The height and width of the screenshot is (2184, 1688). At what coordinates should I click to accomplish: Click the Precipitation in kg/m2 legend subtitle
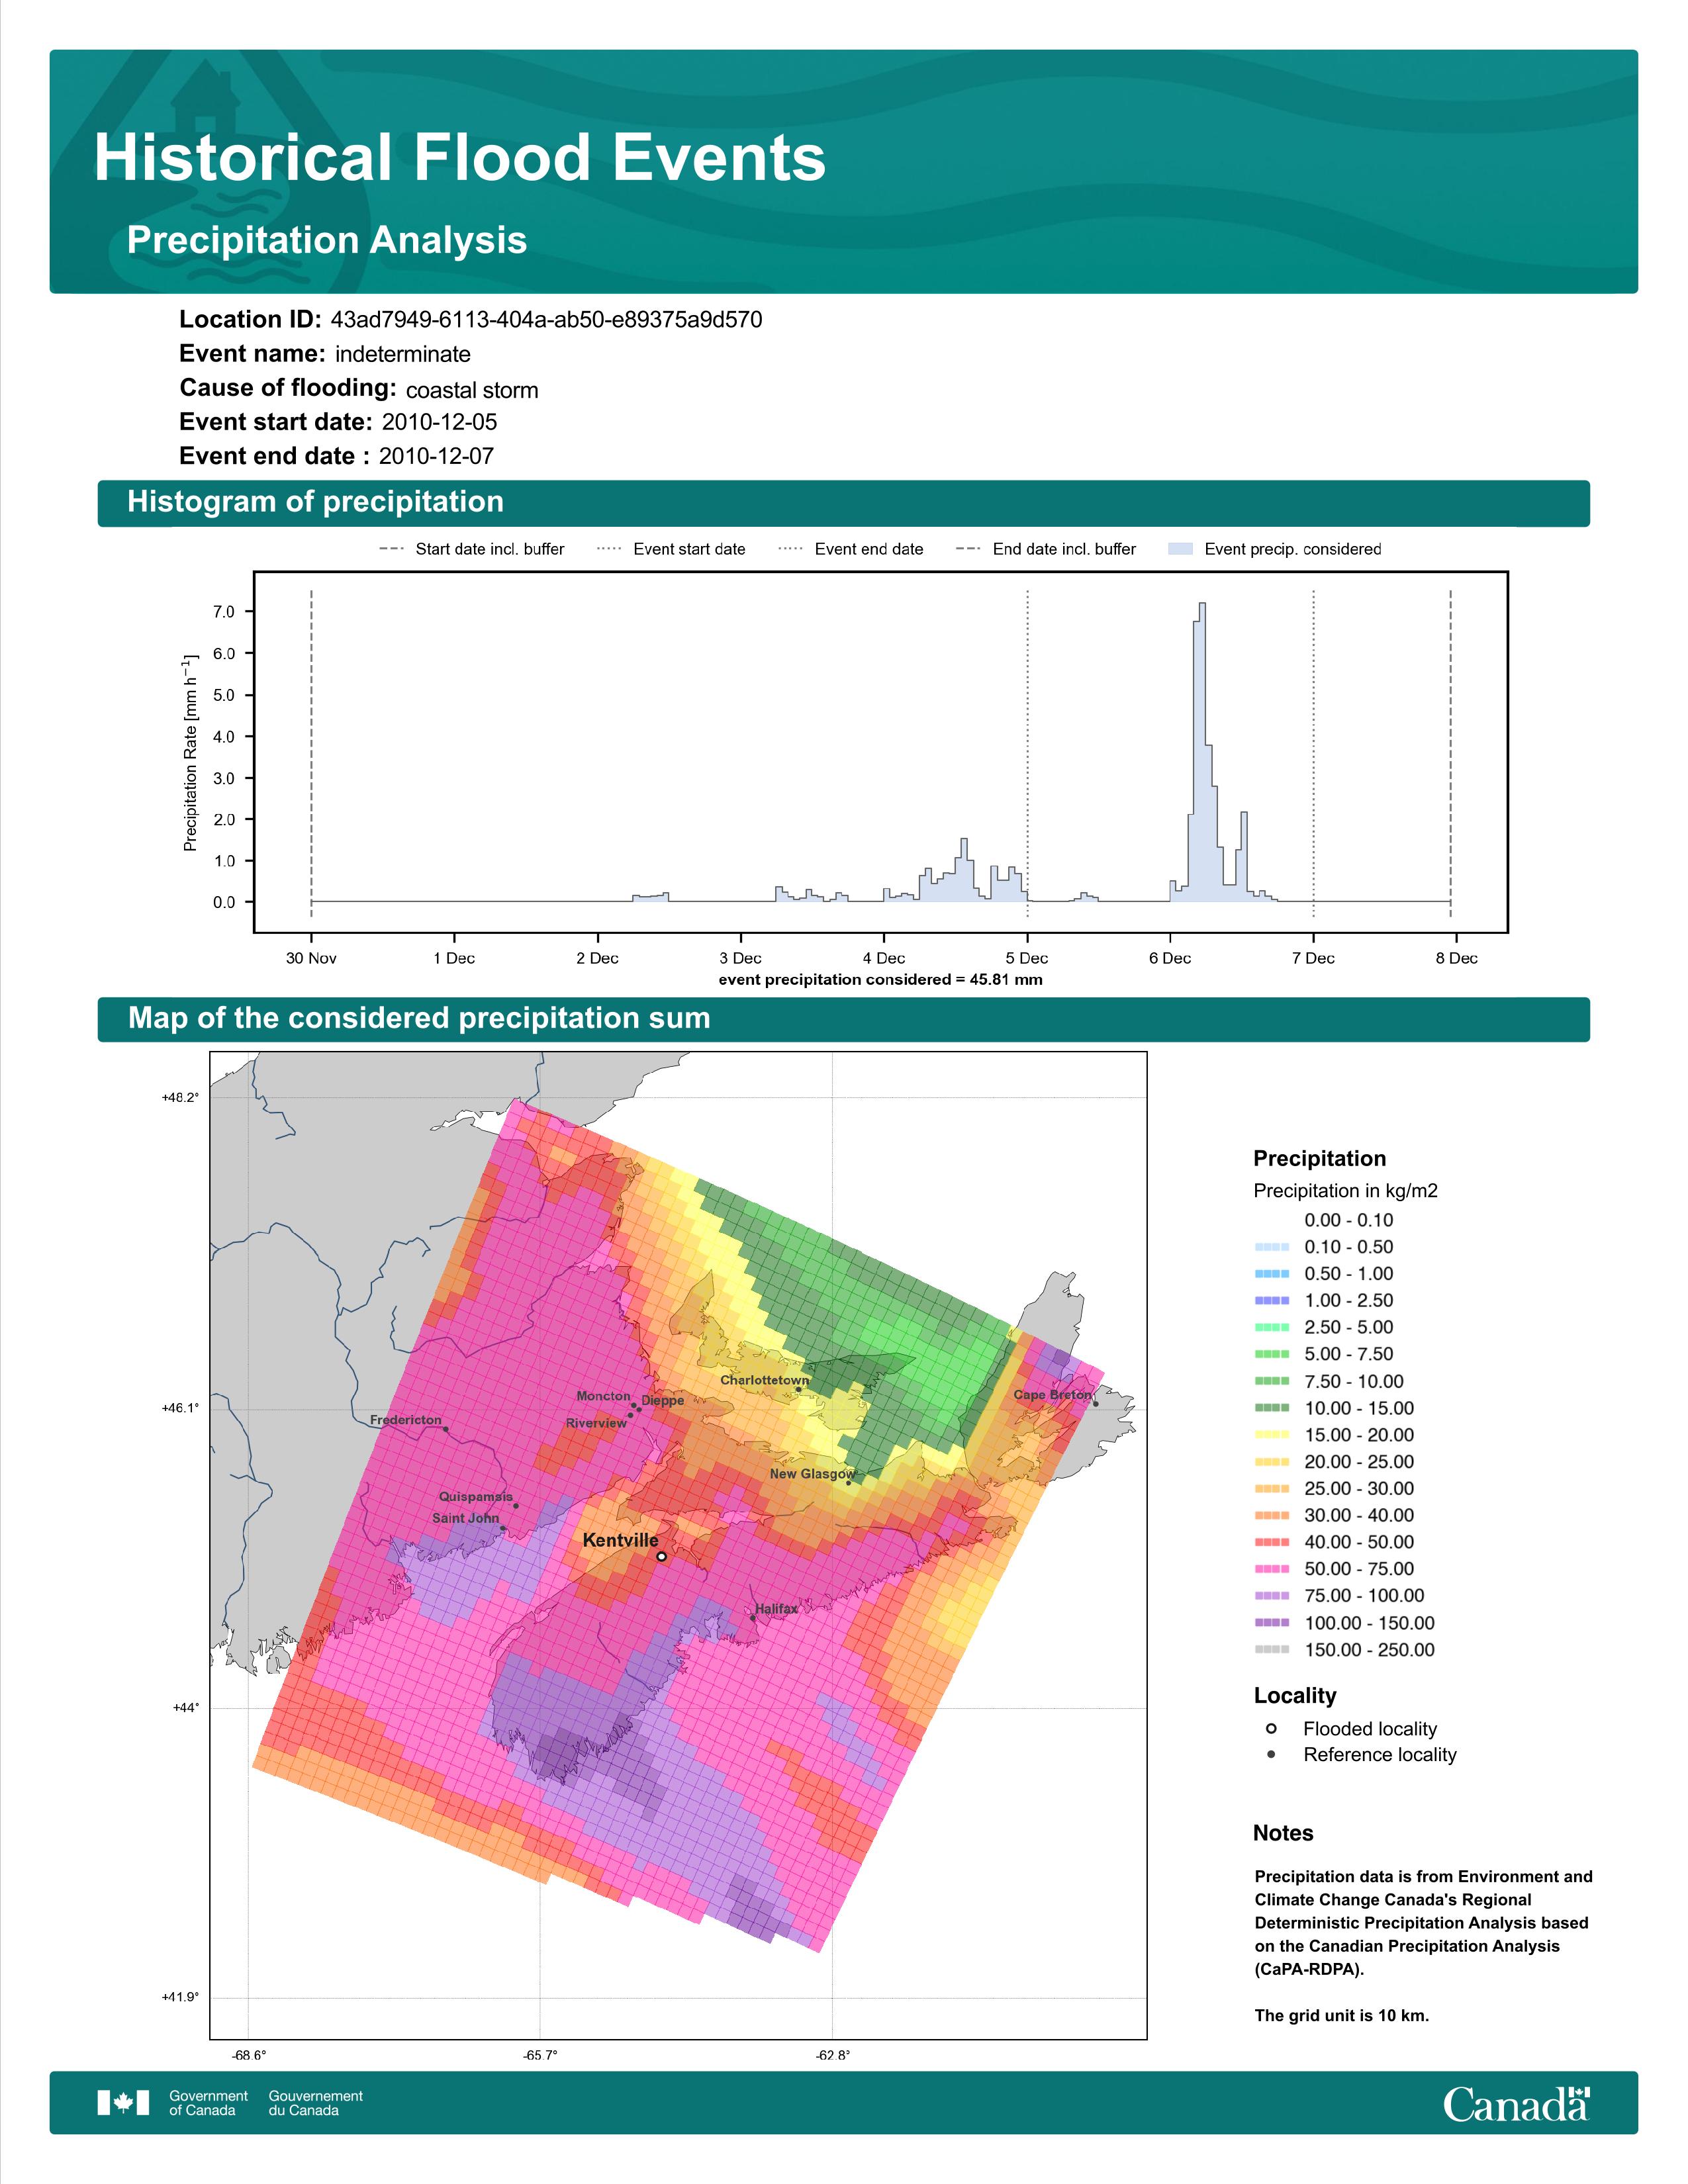click(1345, 1191)
